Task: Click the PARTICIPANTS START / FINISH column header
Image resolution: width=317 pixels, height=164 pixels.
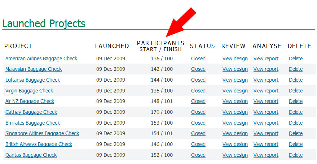Action: pos(160,46)
